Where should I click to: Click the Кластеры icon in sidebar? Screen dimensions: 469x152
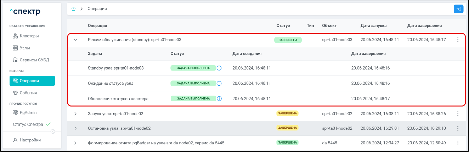(15, 36)
